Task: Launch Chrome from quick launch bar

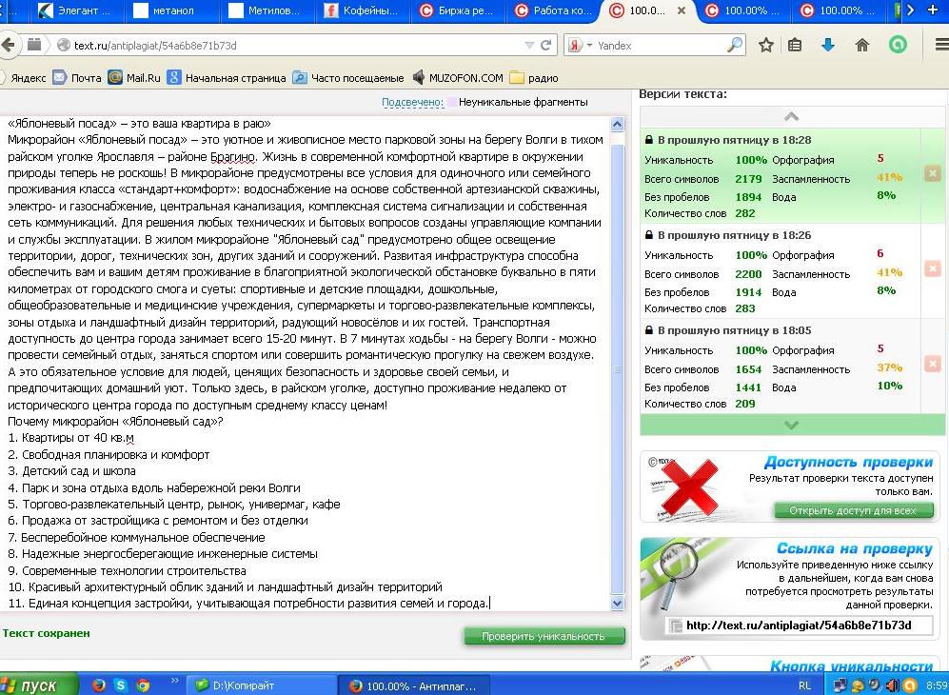Action: tap(143, 685)
